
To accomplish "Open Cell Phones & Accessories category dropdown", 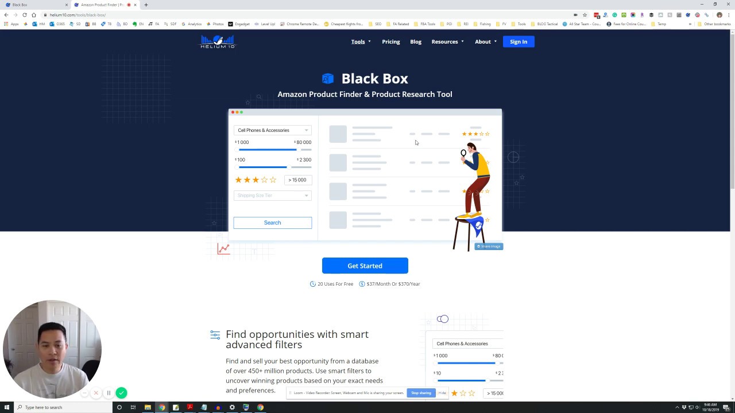I will (x=272, y=130).
